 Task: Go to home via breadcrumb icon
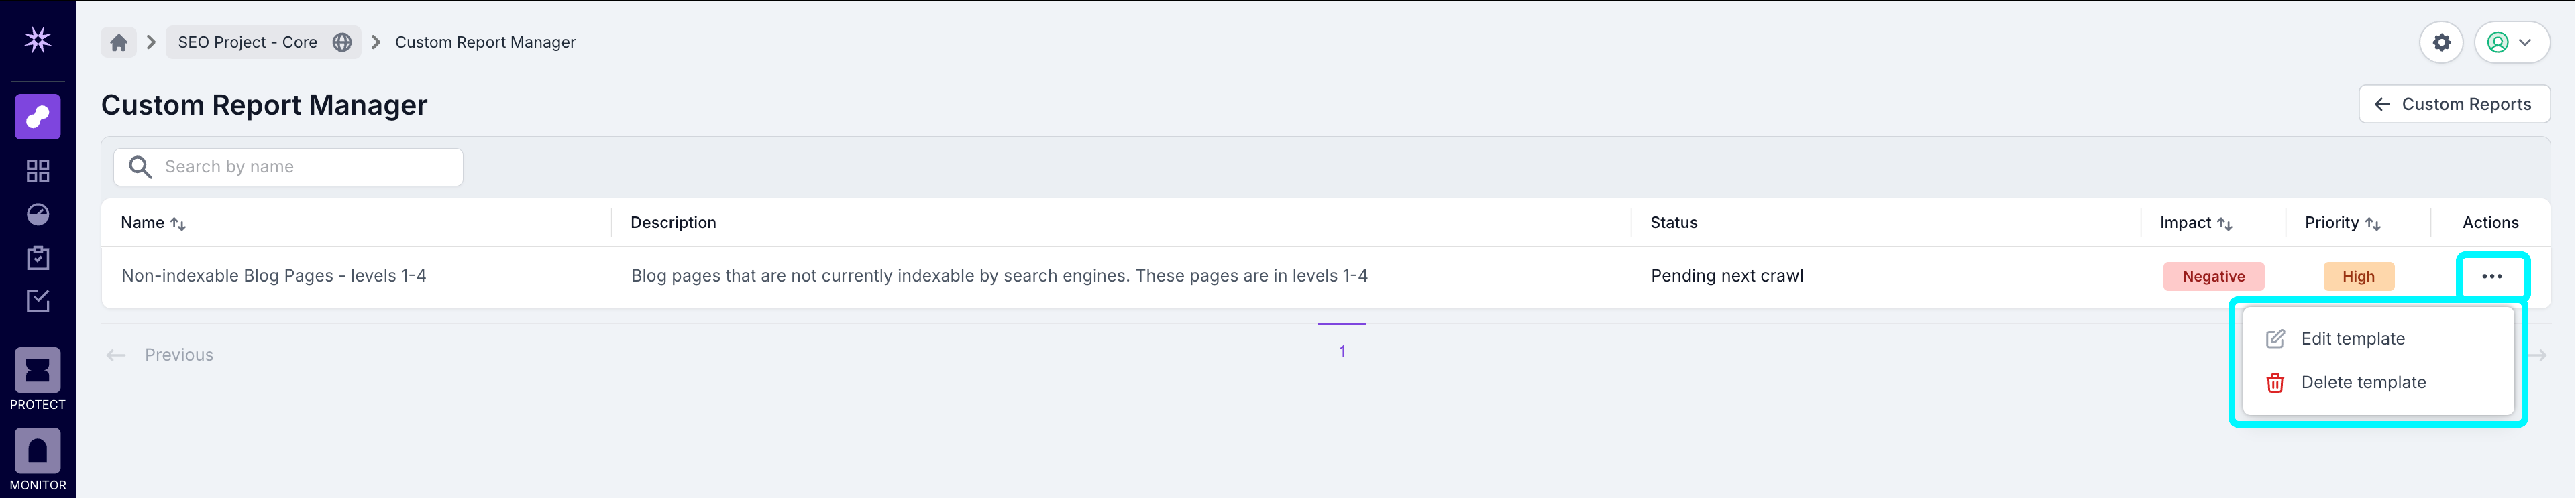coord(119,42)
